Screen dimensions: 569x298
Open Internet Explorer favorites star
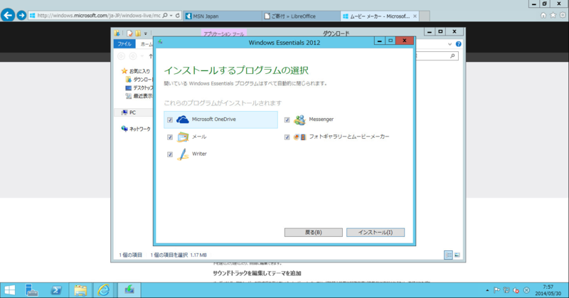coord(553,15)
